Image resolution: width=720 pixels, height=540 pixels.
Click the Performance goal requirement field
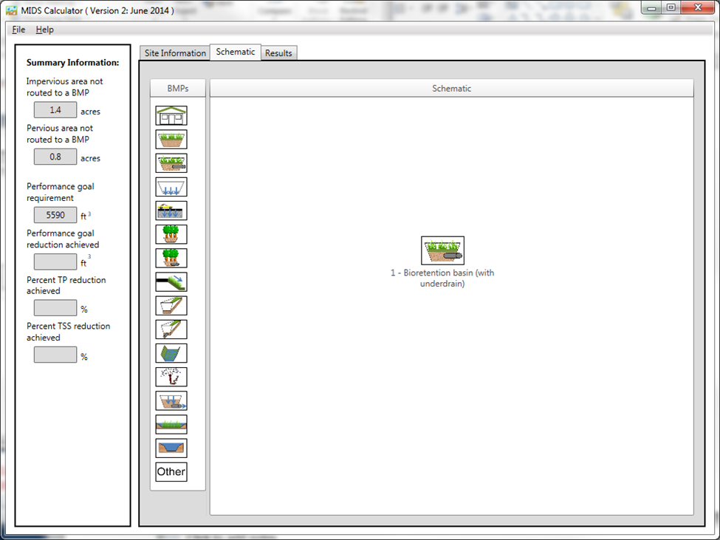55,216
